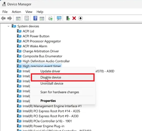Select ACPI Lid device

pyautogui.click(x=28, y=31)
